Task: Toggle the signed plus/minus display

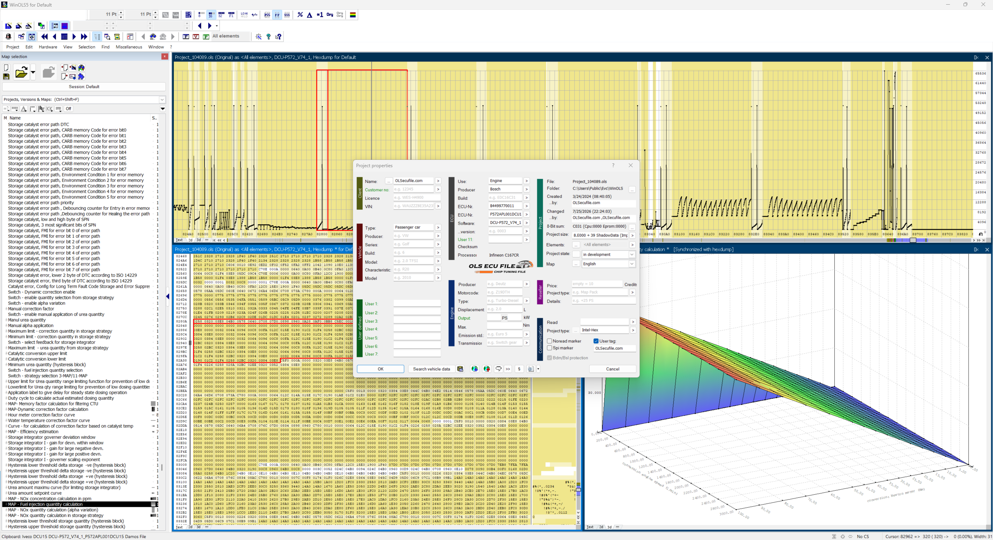Action: [x=254, y=15]
